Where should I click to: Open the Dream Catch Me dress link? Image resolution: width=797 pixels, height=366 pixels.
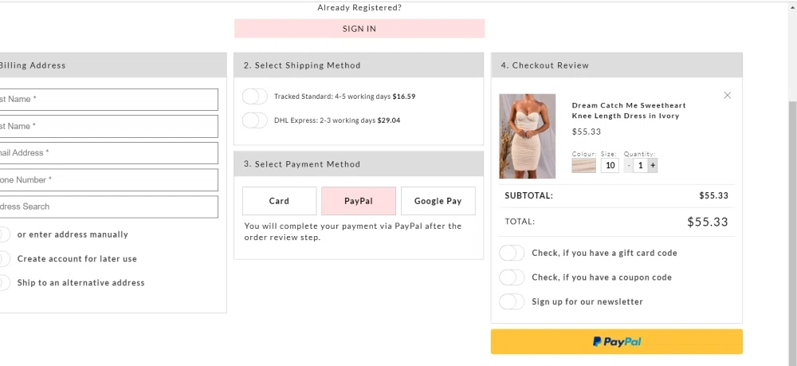(629, 110)
